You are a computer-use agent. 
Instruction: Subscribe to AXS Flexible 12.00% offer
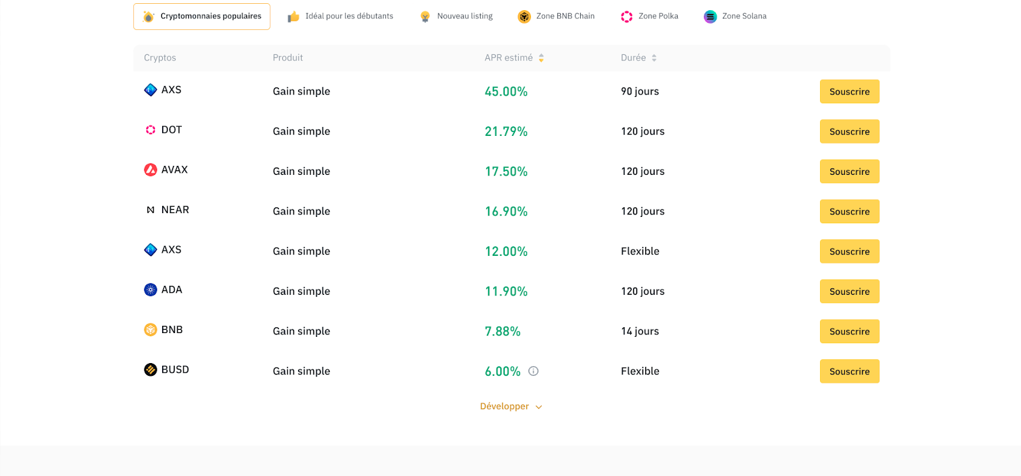[x=849, y=251]
